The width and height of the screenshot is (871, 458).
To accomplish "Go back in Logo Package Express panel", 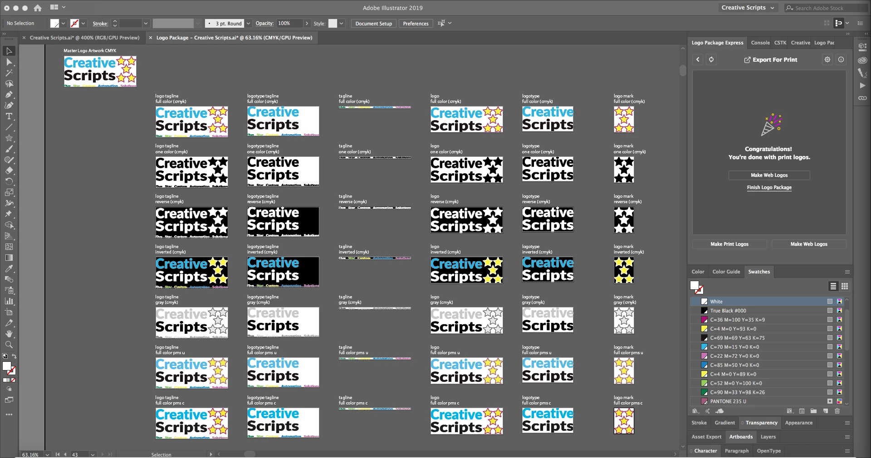I will [698, 59].
